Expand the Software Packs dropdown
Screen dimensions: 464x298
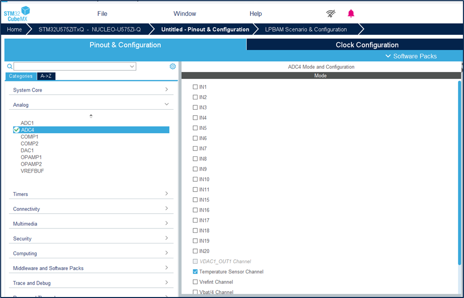(x=411, y=56)
